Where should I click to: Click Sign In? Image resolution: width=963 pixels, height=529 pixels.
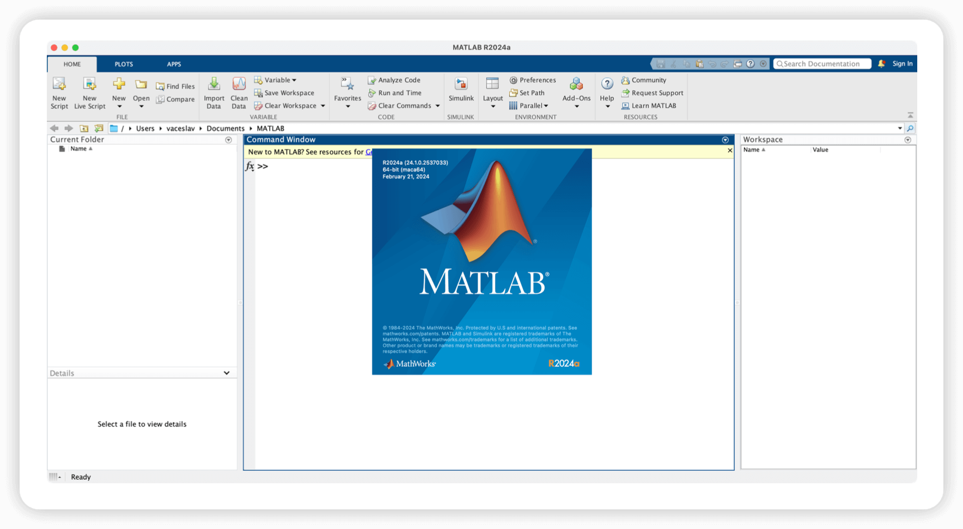(903, 64)
